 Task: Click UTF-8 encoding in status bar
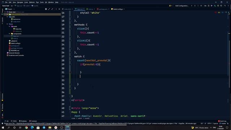[209, 123]
